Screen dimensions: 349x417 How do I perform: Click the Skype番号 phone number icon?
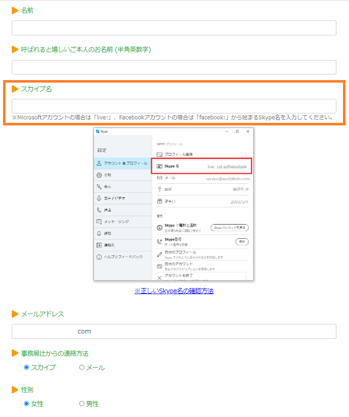coord(160,242)
